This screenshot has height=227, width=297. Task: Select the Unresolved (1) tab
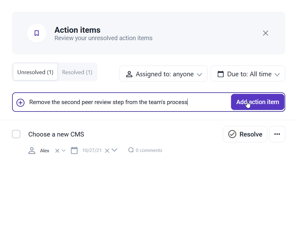35,72
